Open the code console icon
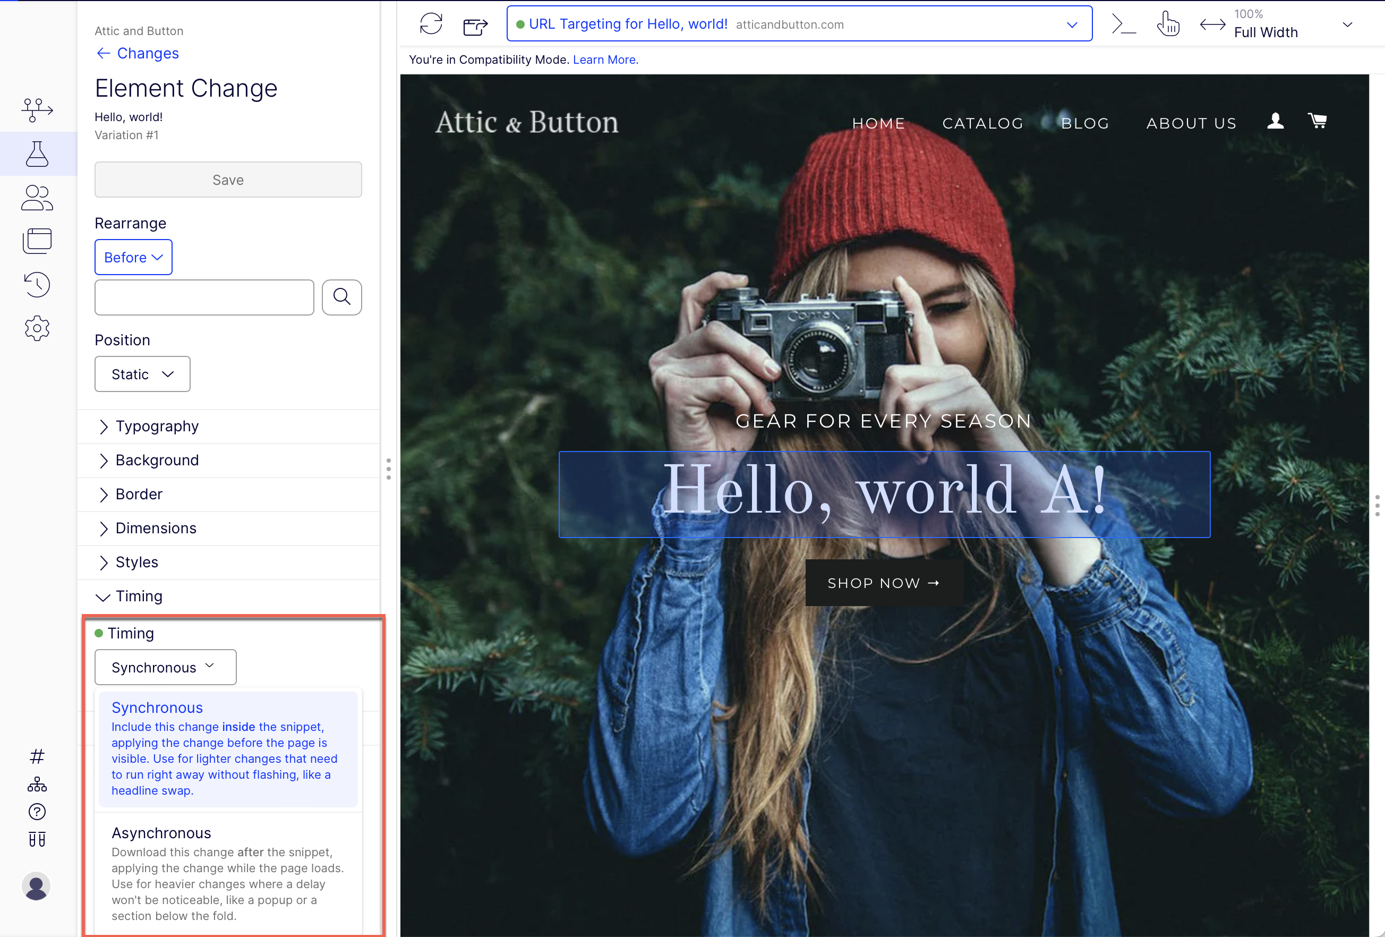 pyautogui.click(x=1124, y=24)
